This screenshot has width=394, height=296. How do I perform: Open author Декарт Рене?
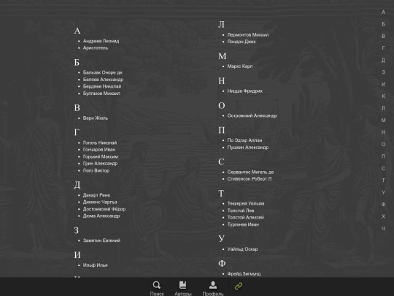click(96, 195)
